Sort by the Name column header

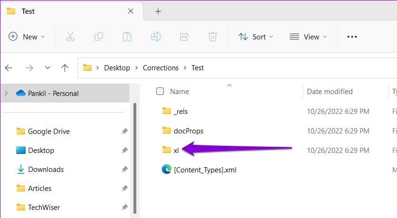pyautogui.click(x=179, y=91)
